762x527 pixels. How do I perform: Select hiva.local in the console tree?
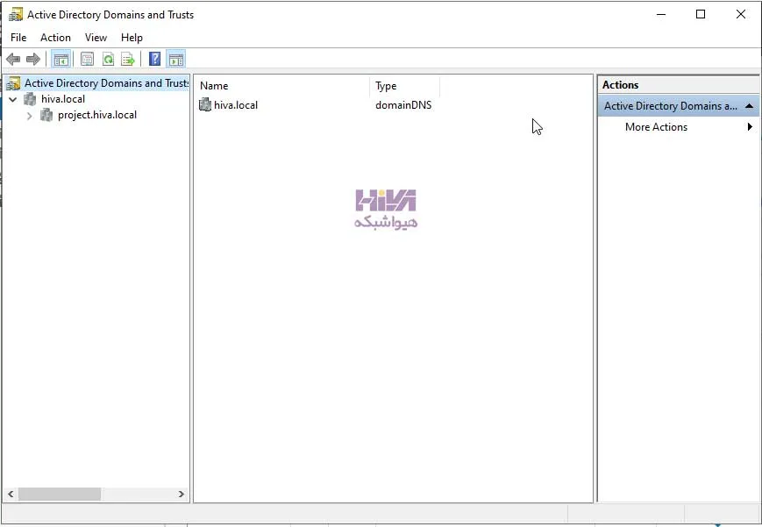coord(63,99)
